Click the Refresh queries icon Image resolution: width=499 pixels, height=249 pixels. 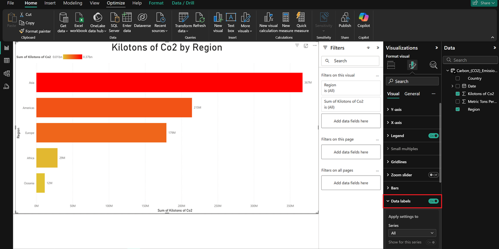tap(199, 18)
